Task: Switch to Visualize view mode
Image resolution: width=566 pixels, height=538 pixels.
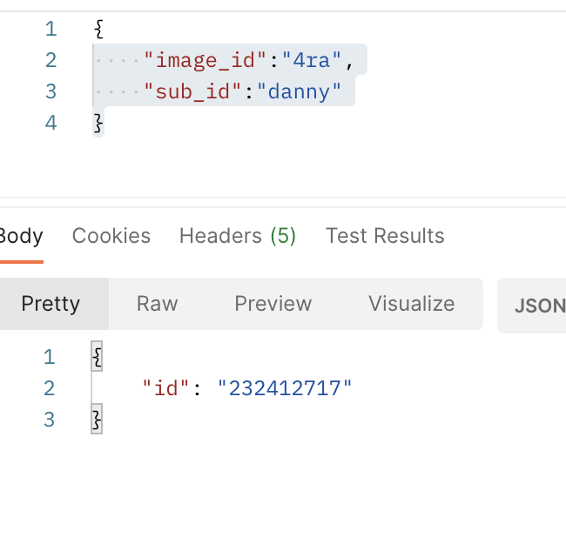Action: pos(412,304)
